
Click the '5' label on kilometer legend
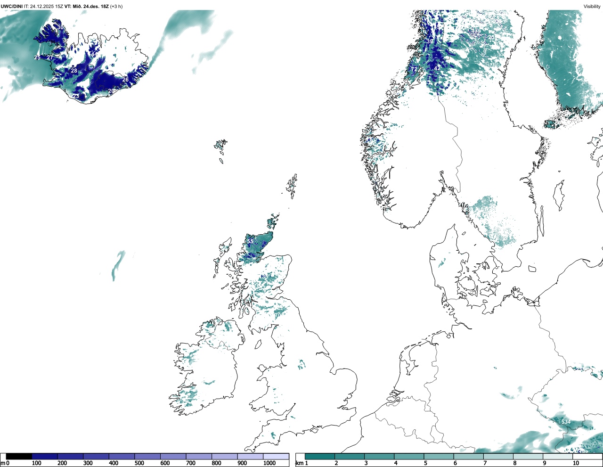coord(425,463)
